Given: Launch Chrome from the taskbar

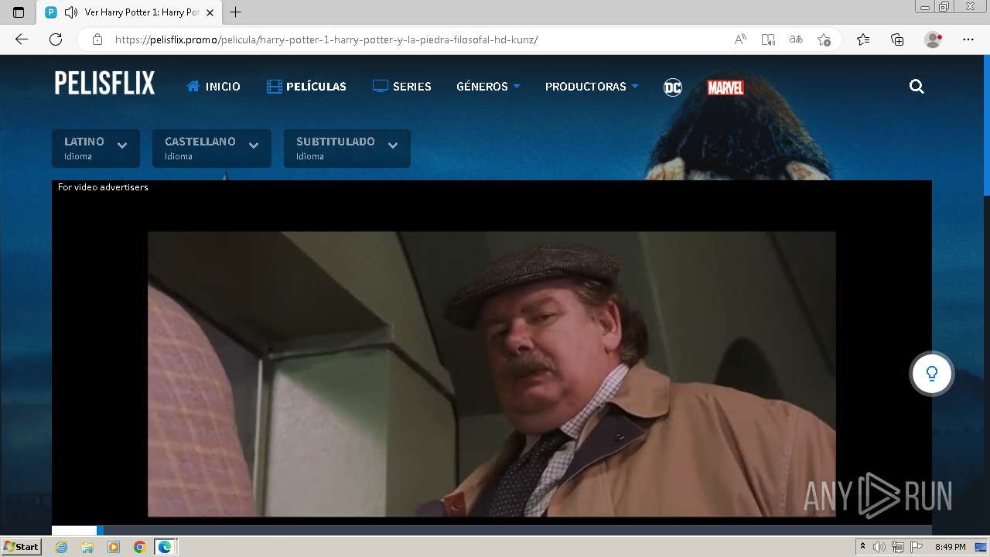Looking at the screenshot, I should pyautogui.click(x=139, y=547).
